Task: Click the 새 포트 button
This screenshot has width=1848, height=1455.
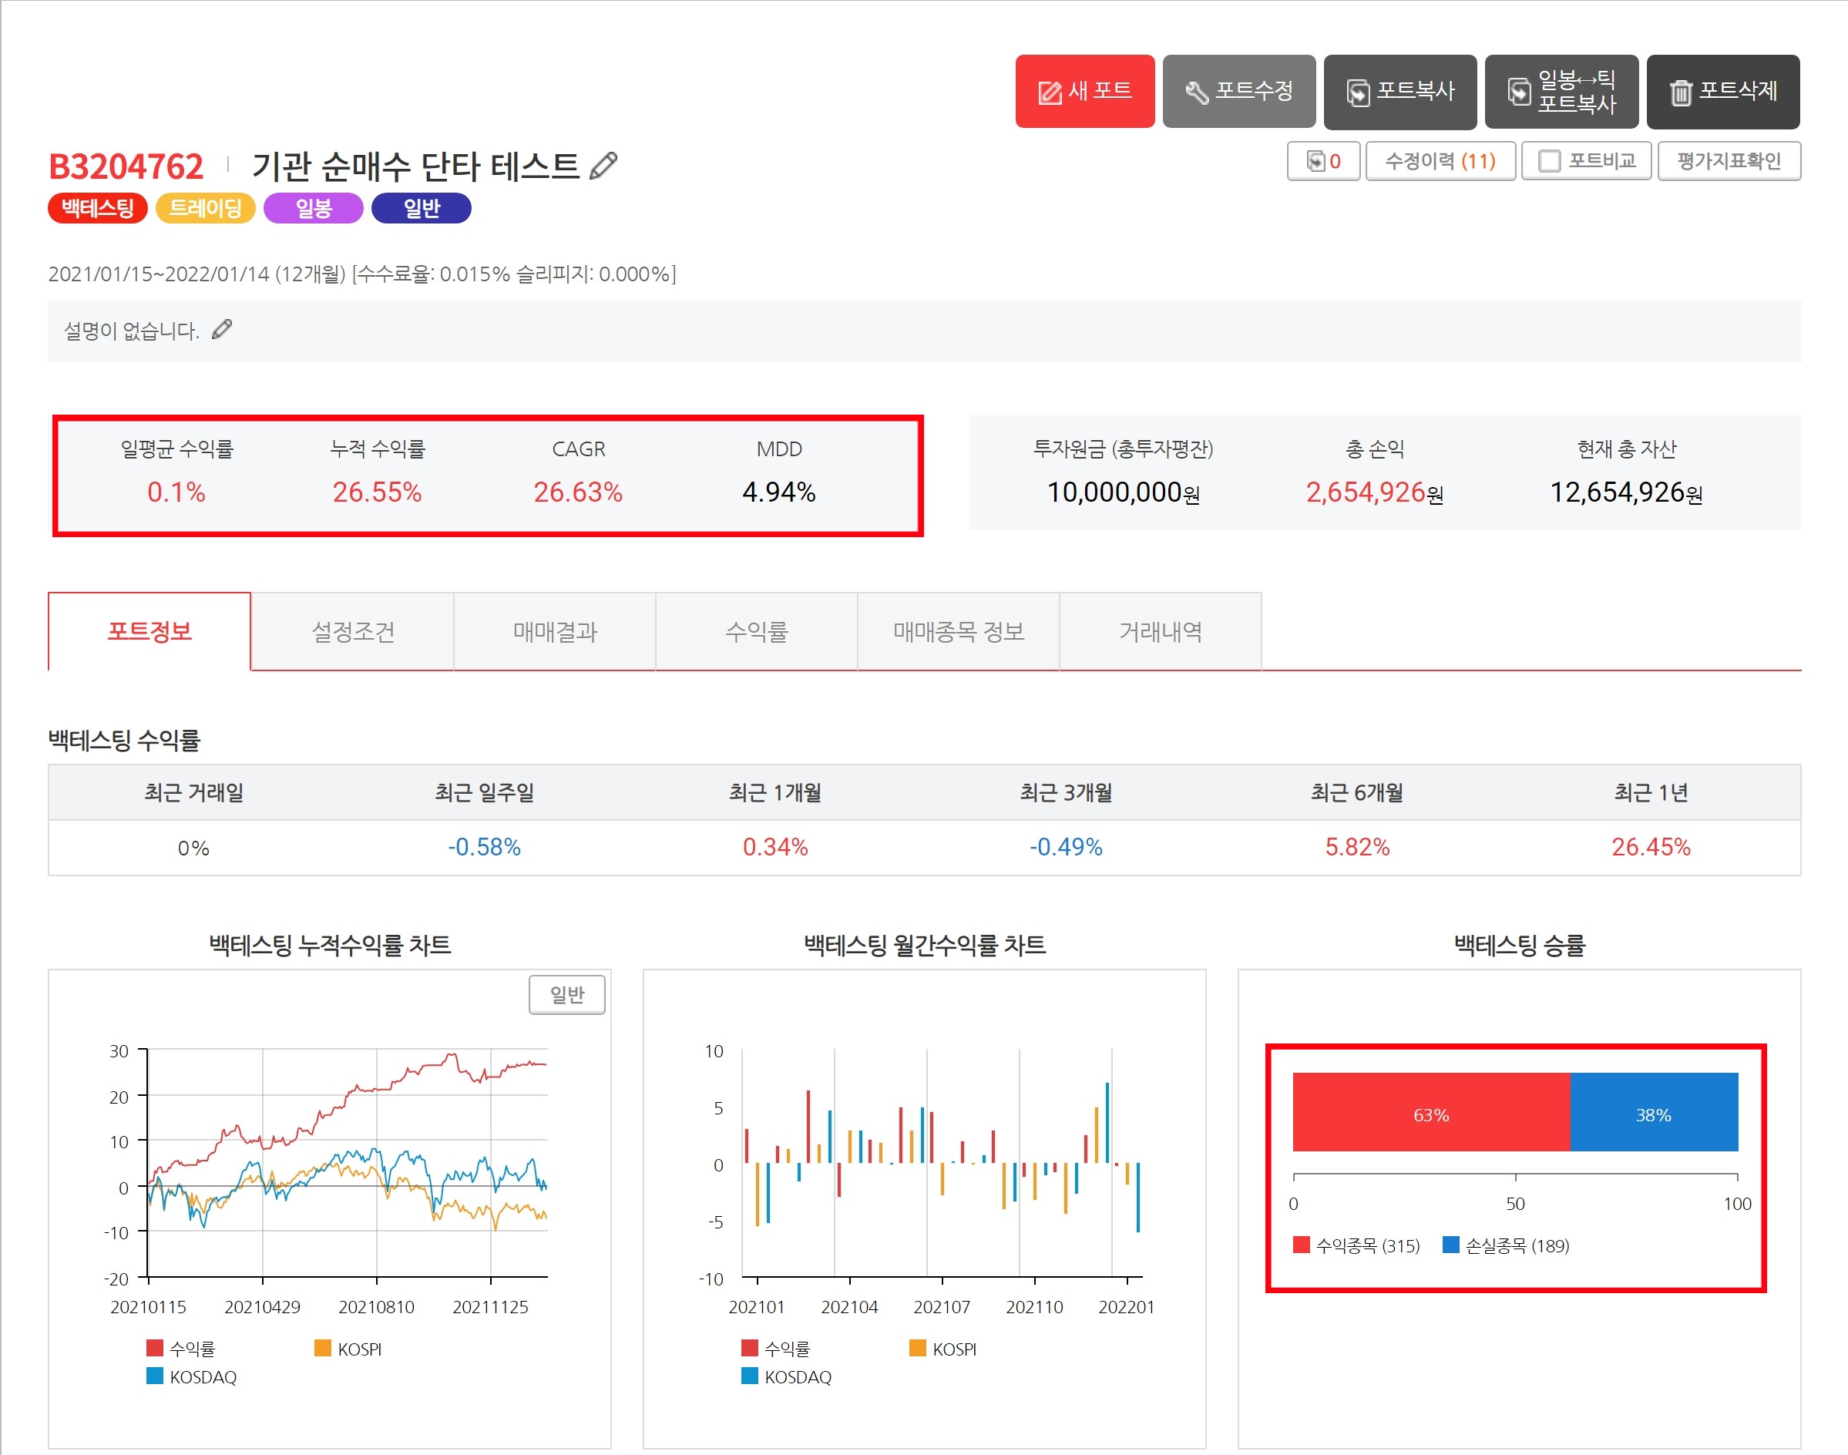Action: [1084, 91]
